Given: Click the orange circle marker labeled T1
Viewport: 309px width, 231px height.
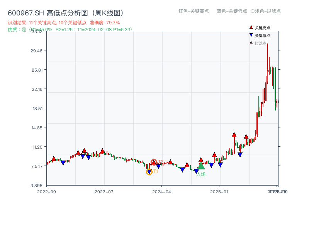Looking at the screenshot, I should [149, 171].
